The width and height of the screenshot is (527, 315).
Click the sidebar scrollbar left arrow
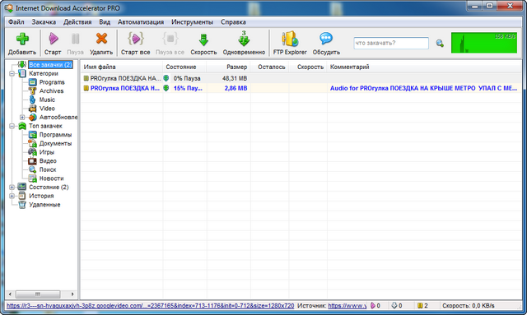pos(10,294)
